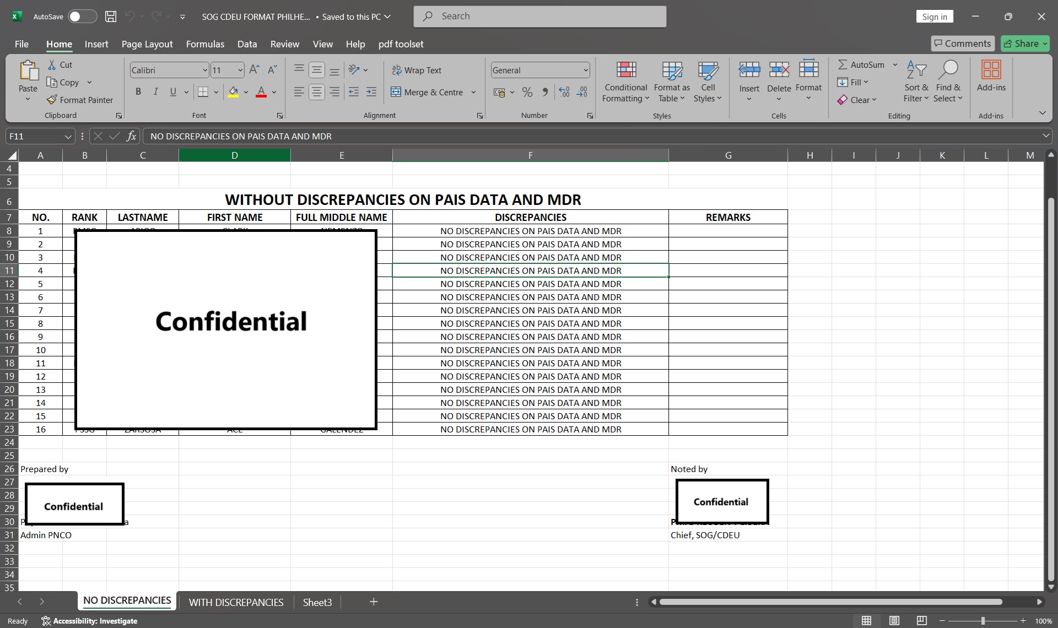Click the Cut scissors icon

click(52, 64)
